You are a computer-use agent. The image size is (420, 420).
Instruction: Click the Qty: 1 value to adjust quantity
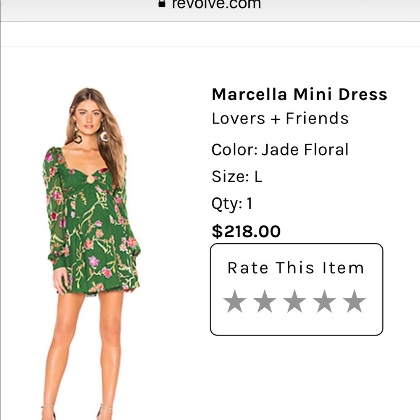233,203
